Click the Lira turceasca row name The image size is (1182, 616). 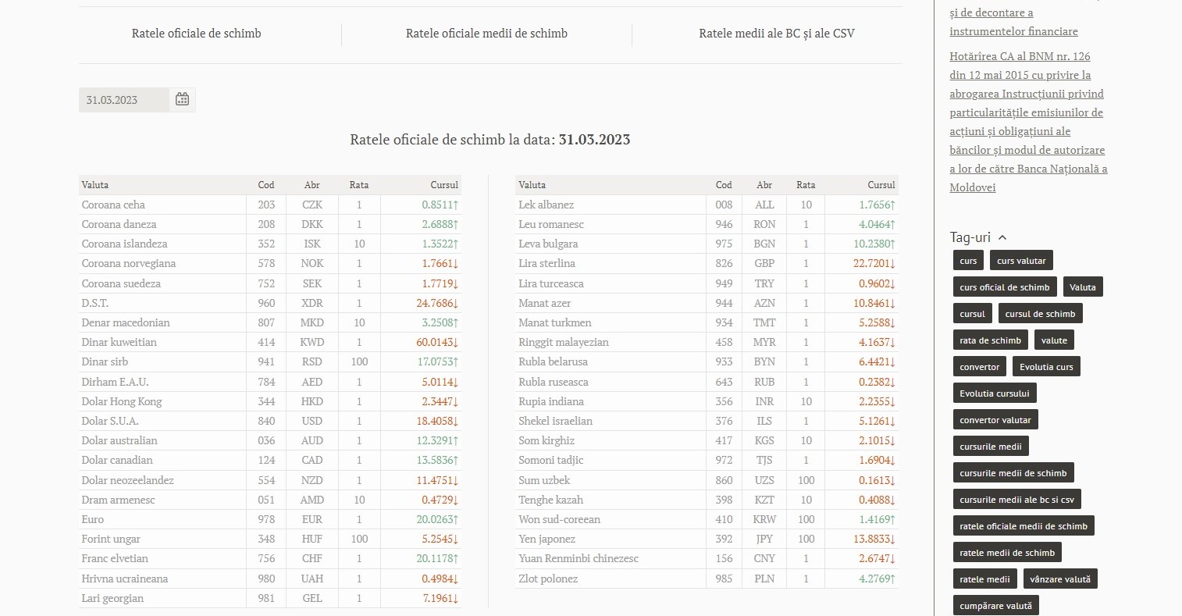click(551, 283)
